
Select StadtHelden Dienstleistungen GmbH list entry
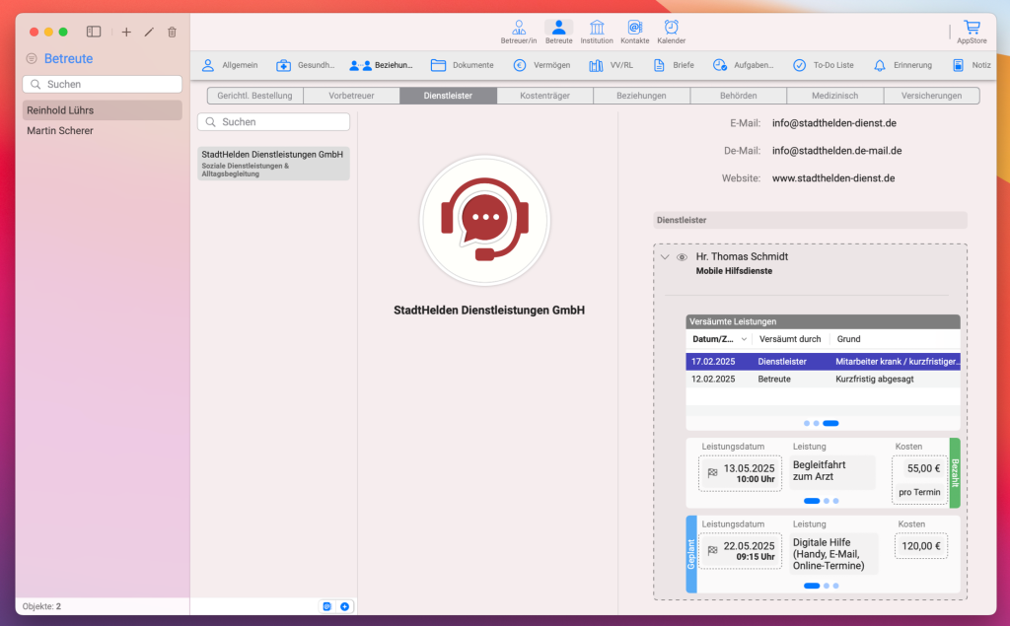coord(274,164)
